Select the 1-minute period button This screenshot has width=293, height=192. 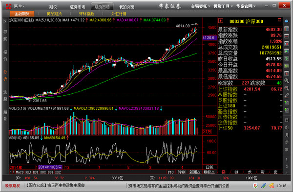[287, 159]
